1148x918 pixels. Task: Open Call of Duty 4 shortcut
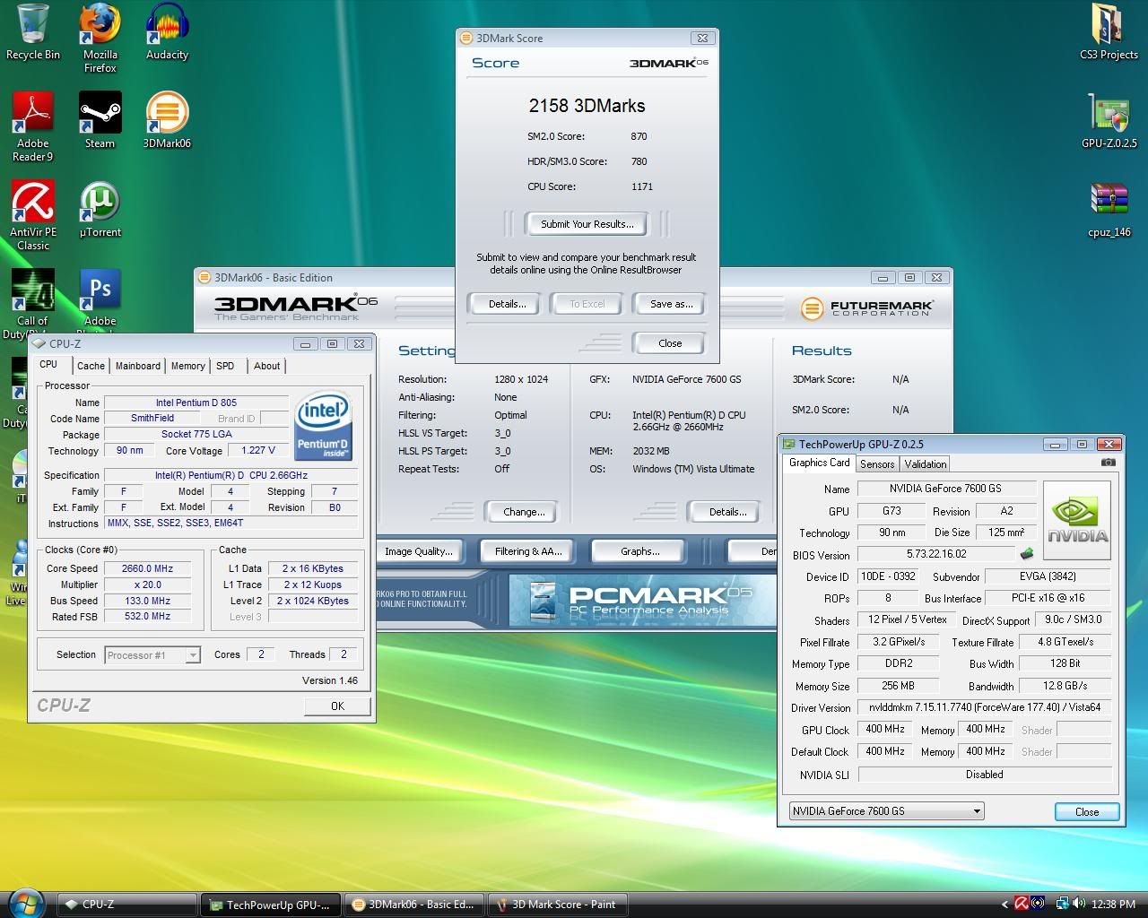[x=33, y=304]
